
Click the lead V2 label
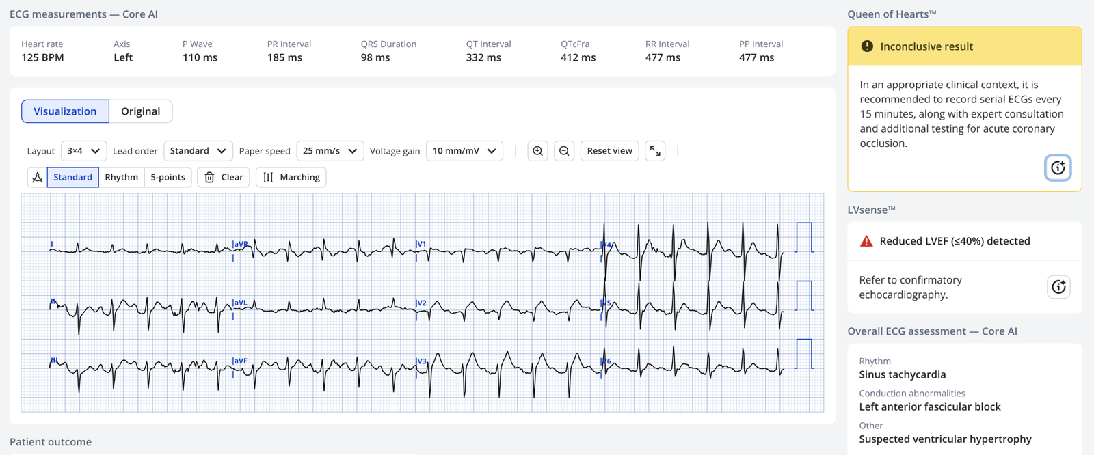(421, 303)
